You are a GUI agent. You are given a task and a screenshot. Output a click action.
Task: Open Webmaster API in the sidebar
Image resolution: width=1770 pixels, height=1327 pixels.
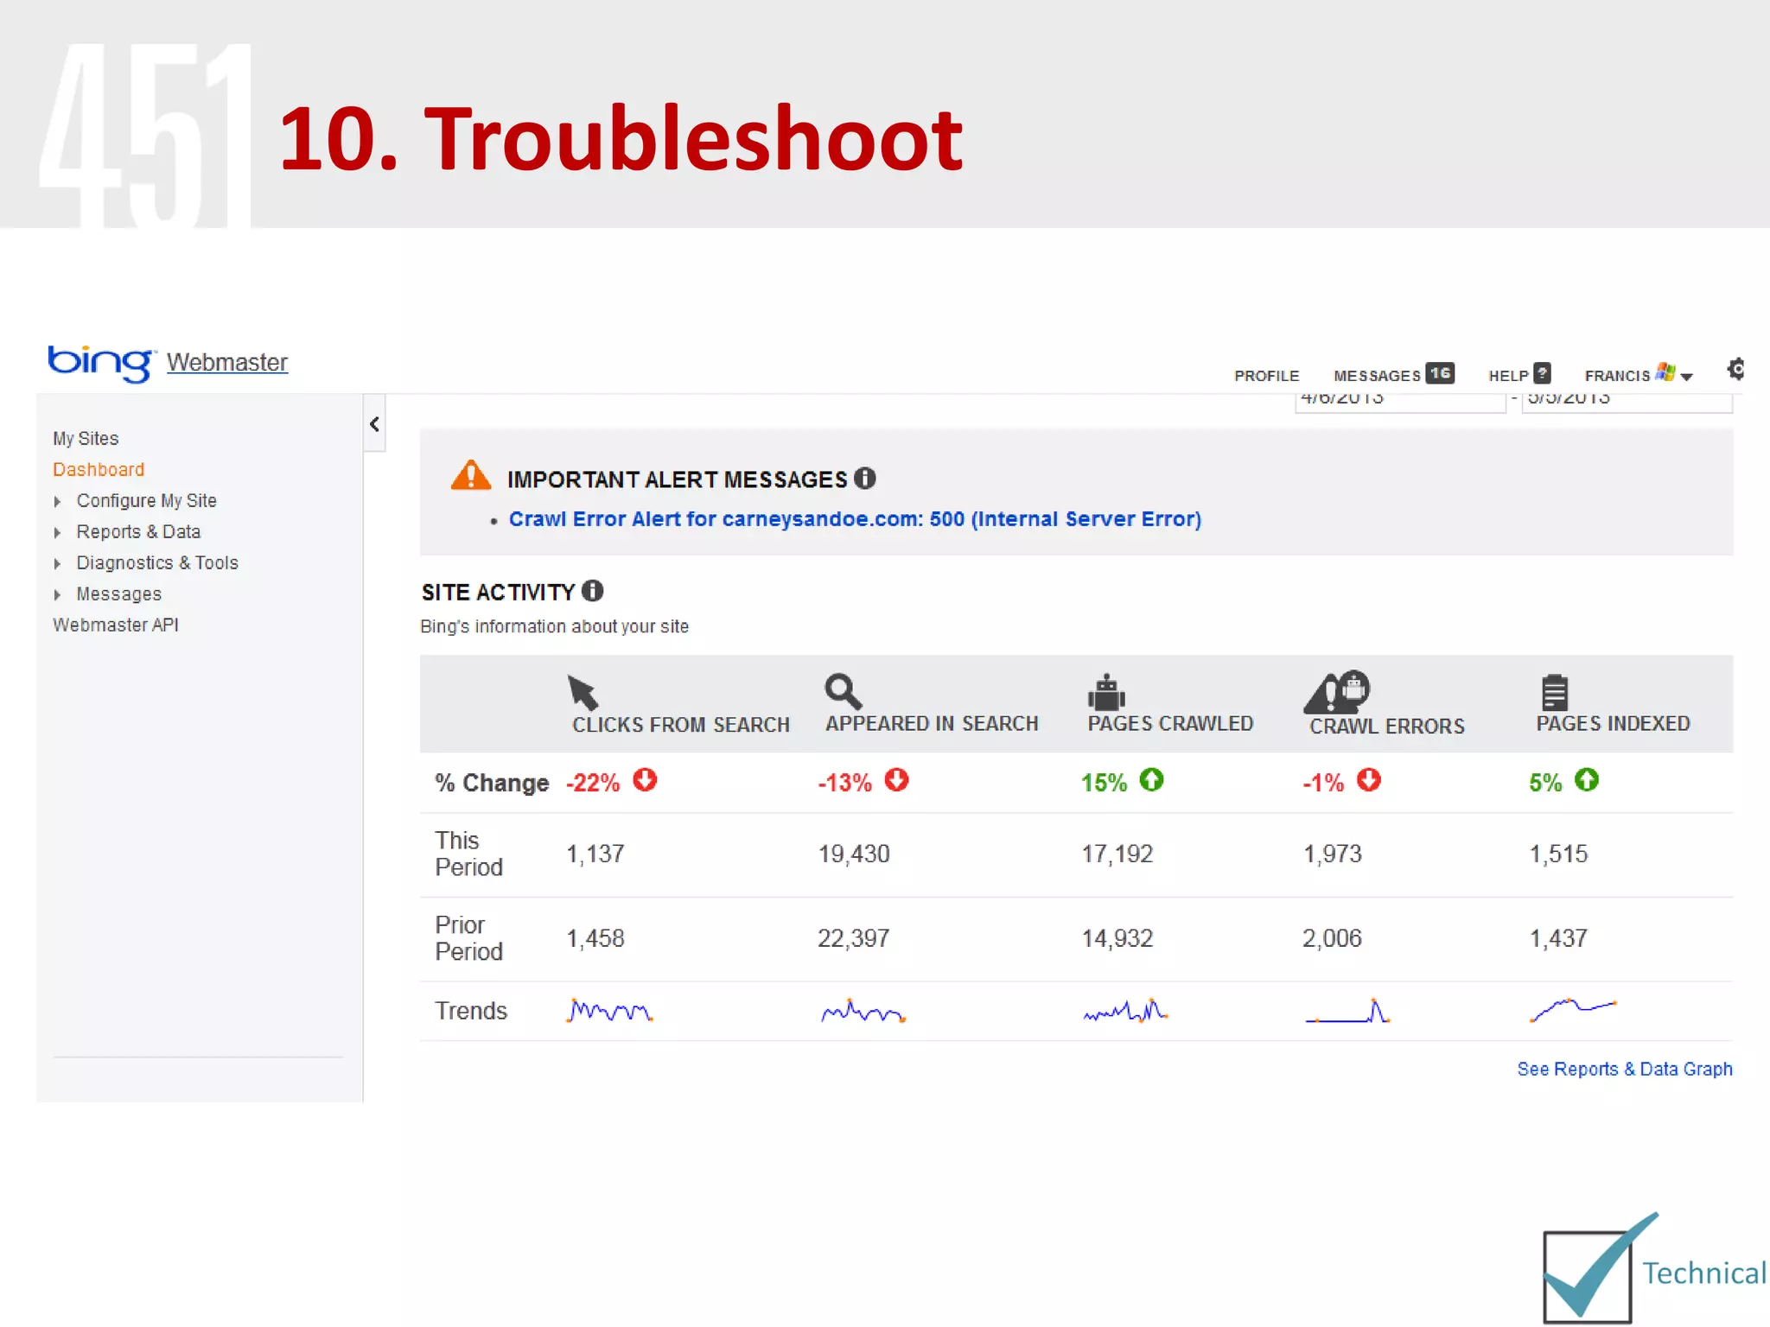click(x=116, y=625)
